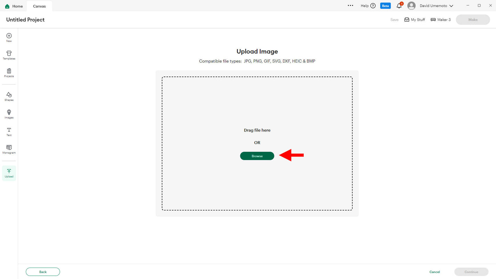This screenshot has height=279, width=496.
Task: Open the Templates panel
Action: (x=9, y=55)
